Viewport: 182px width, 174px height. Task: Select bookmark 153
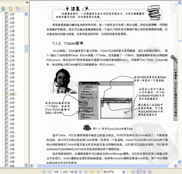point(12,136)
